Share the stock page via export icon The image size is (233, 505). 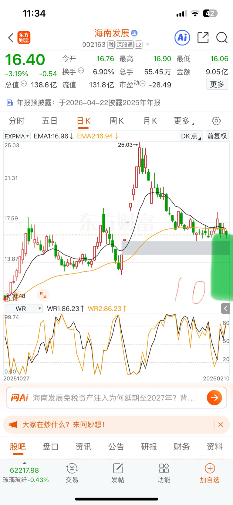tap(203, 38)
